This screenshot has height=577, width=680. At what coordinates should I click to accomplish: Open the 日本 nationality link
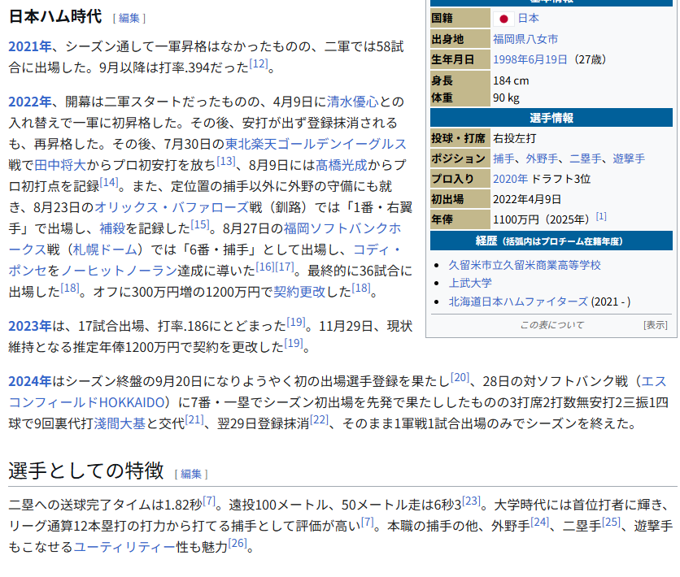(528, 18)
